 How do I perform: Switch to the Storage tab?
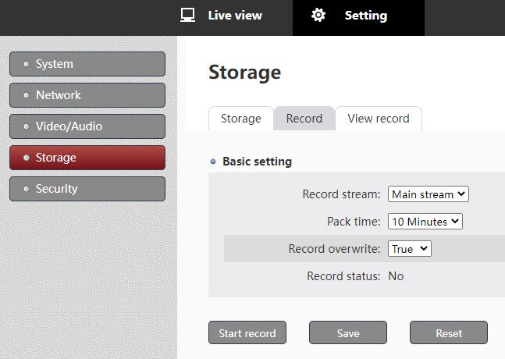coord(241,119)
